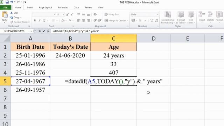Switch to the Home ribbon tab

click(18, 7)
